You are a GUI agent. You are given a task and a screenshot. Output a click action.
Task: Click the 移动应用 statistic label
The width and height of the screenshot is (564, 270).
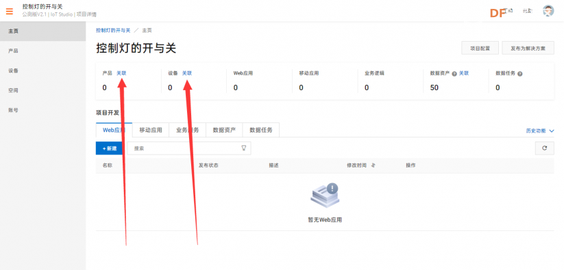(x=309, y=73)
